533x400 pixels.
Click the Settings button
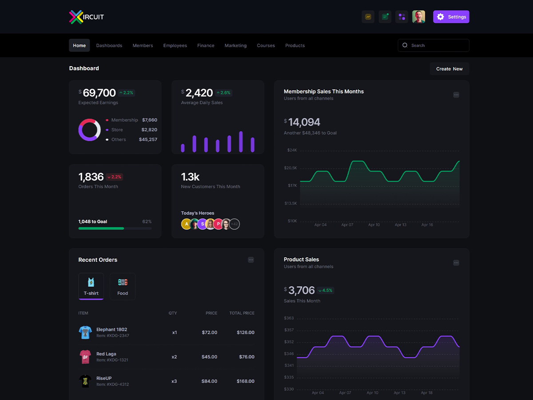[x=451, y=17]
